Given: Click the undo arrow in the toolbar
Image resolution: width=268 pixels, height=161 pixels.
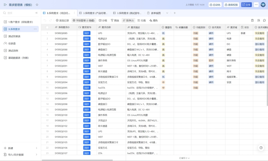Looking at the screenshot, I should tap(45, 20).
